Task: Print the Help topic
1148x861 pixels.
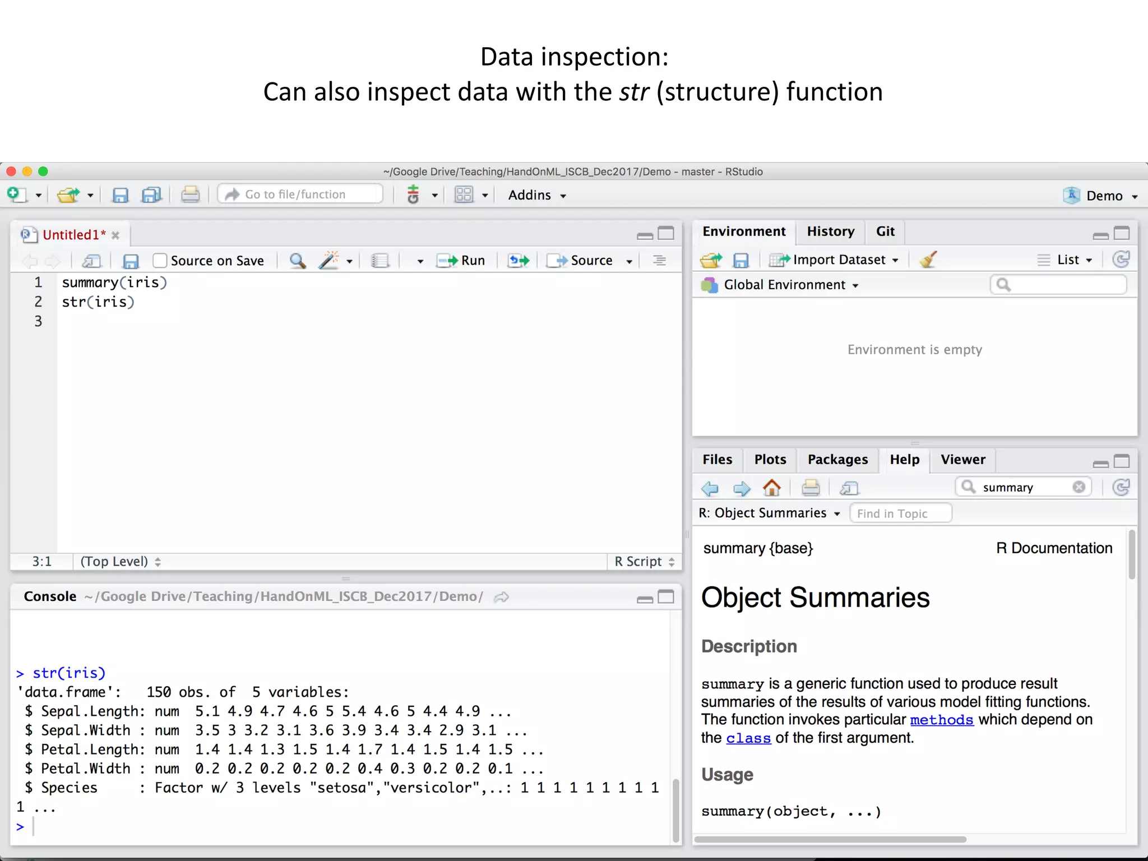Action: point(811,488)
